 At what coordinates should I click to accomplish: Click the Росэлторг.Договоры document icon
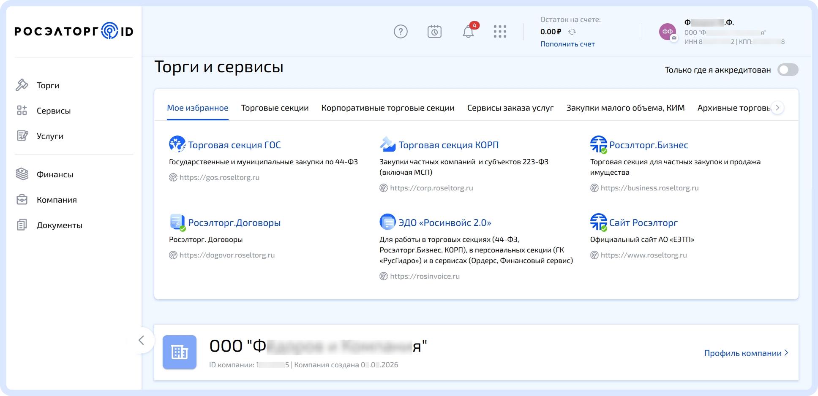177,222
